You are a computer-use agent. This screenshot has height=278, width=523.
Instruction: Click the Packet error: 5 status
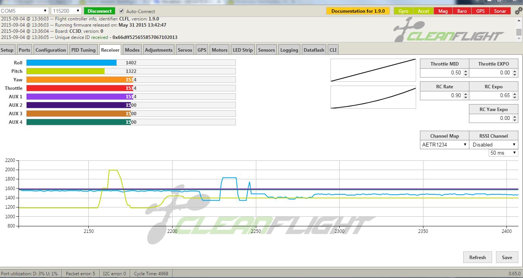(80, 273)
